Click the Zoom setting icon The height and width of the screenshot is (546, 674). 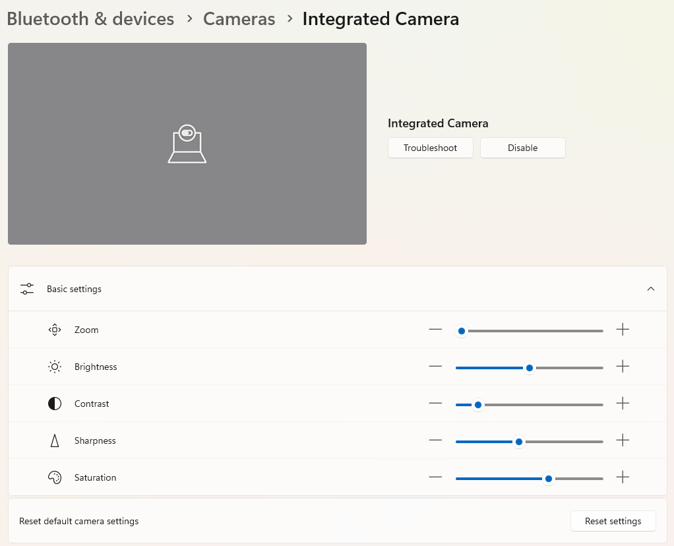55,330
